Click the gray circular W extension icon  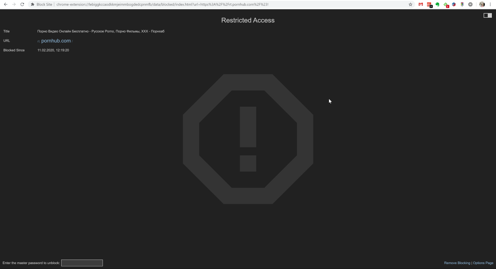(470, 5)
